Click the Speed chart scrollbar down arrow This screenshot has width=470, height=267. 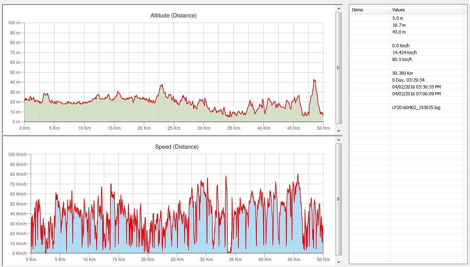point(338,262)
